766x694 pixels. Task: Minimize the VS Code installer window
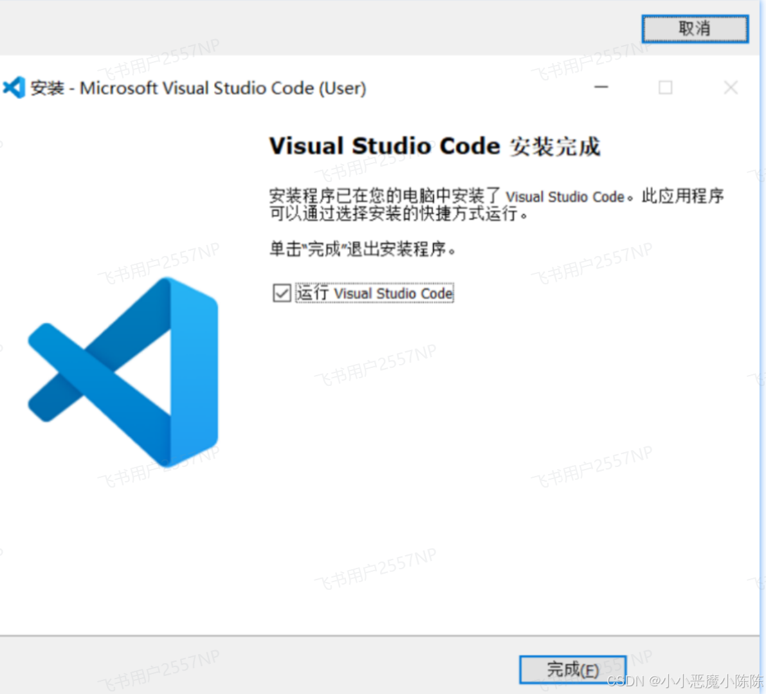pyautogui.click(x=601, y=87)
